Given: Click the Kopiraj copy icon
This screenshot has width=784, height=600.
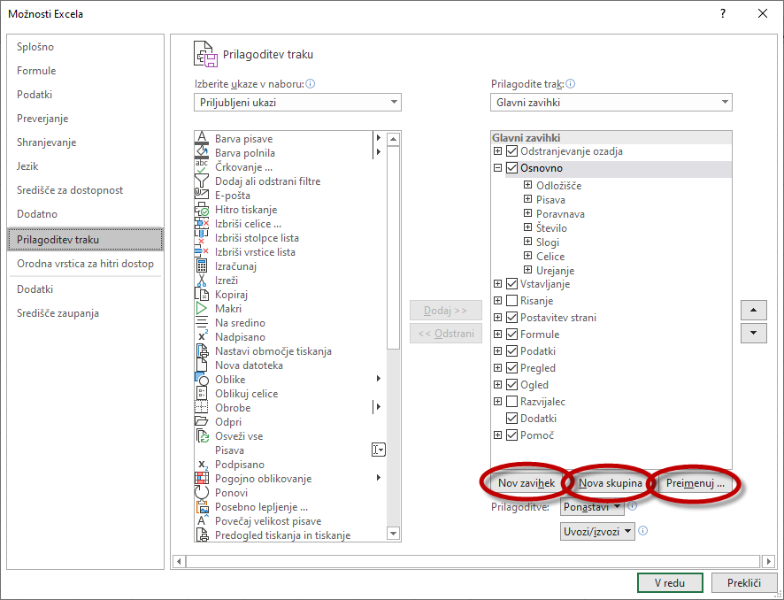Looking at the screenshot, I should click(x=202, y=294).
